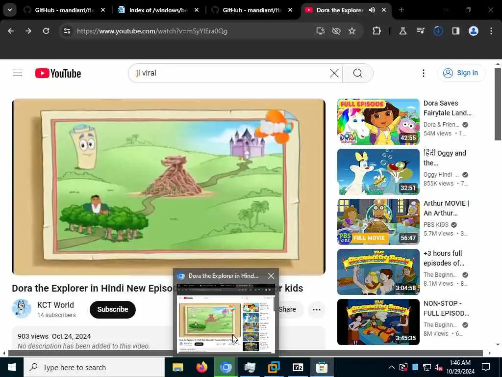Open KCT World channel avatar
The width and height of the screenshot is (502, 377).
click(x=22, y=308)
